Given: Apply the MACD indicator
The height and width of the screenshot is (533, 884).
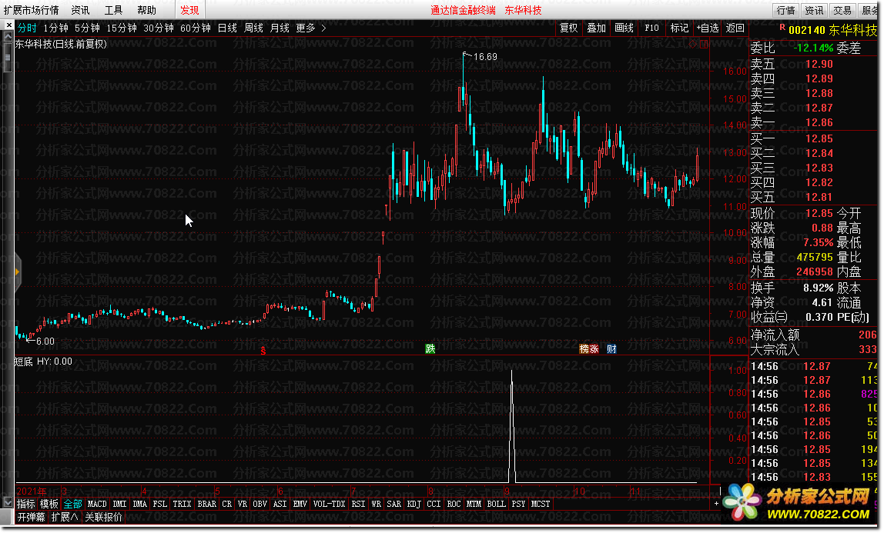Looking at the screenshot, I should pos(97,504).
